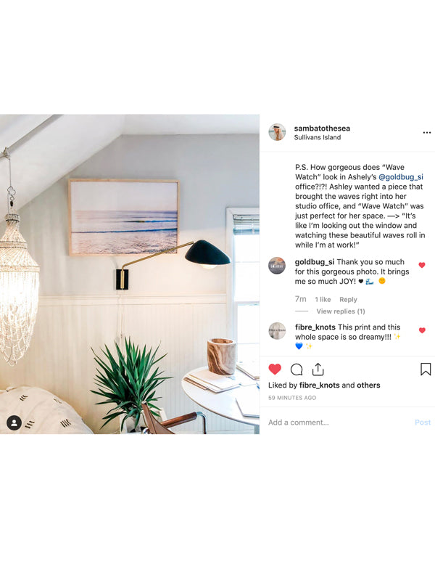View the Sullivans Island location
This screenshot has height=580, width=435.
(318, 137)
